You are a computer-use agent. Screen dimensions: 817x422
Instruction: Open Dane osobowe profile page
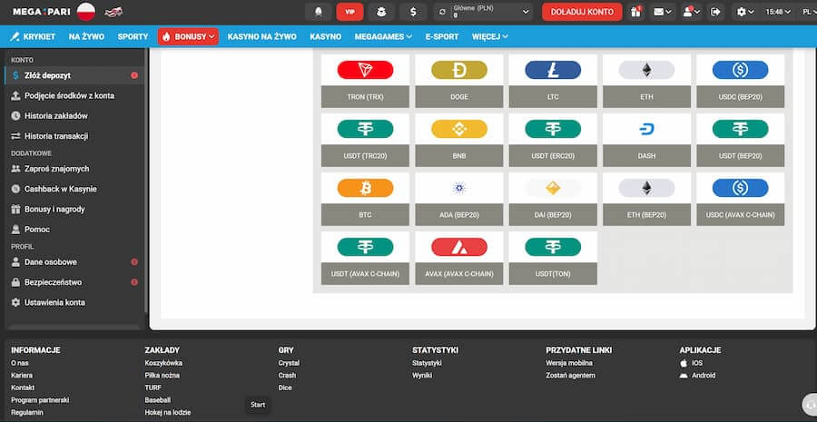(x=74, y=262)
